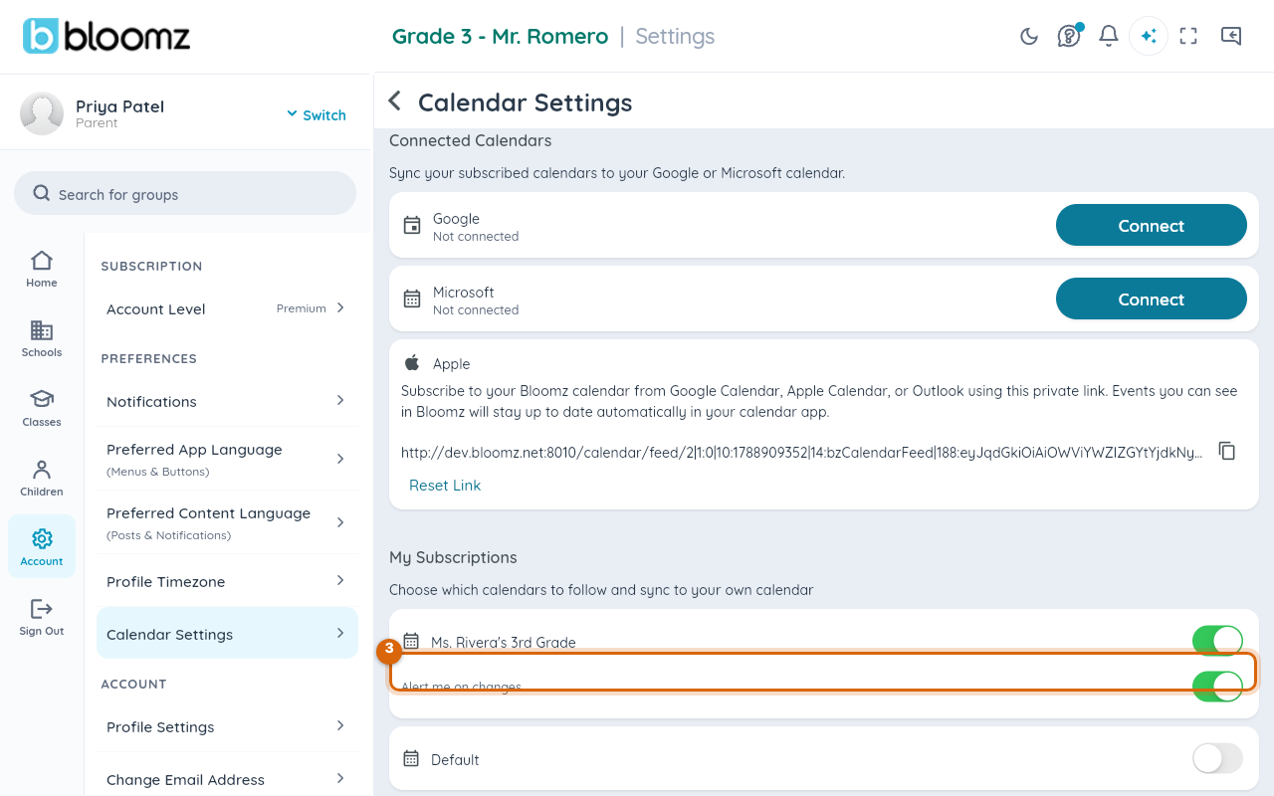The image size is (1274, 796).
Task: Click in Search for groups field
Action: tap(185, 193)
